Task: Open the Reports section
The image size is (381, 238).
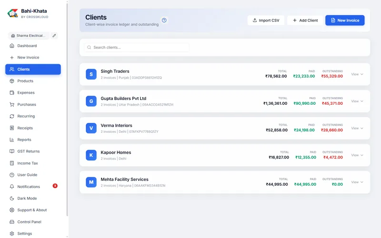Action: coord(33,139)
